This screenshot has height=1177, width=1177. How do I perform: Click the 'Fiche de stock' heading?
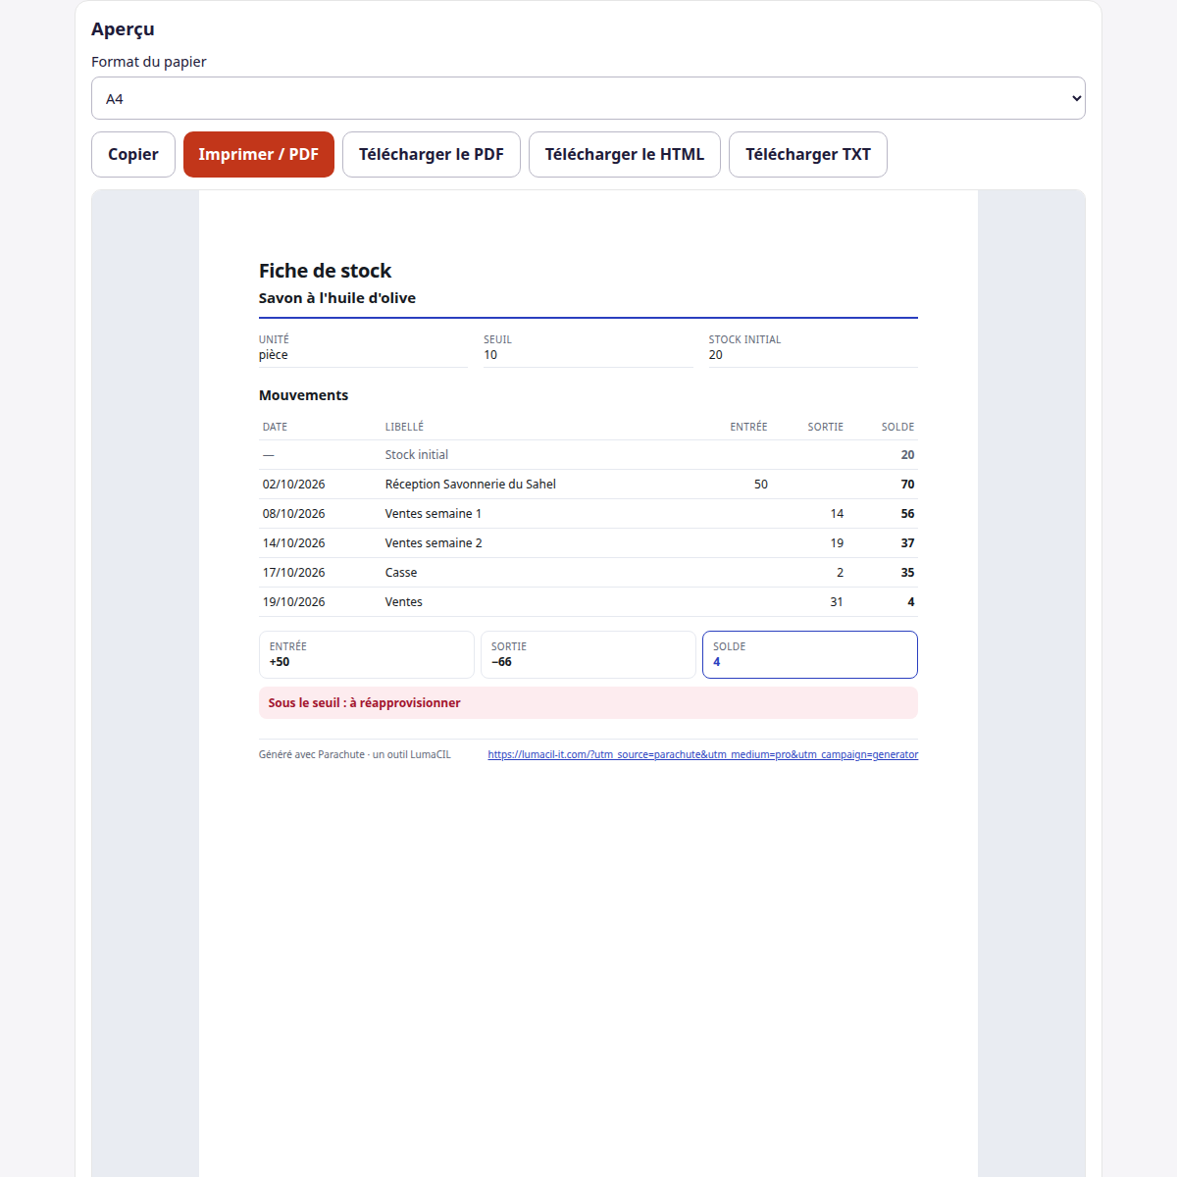(325, 271)
